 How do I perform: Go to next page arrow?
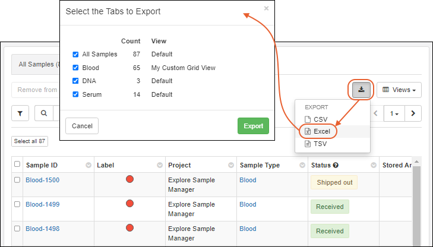(x=413, y=113)
